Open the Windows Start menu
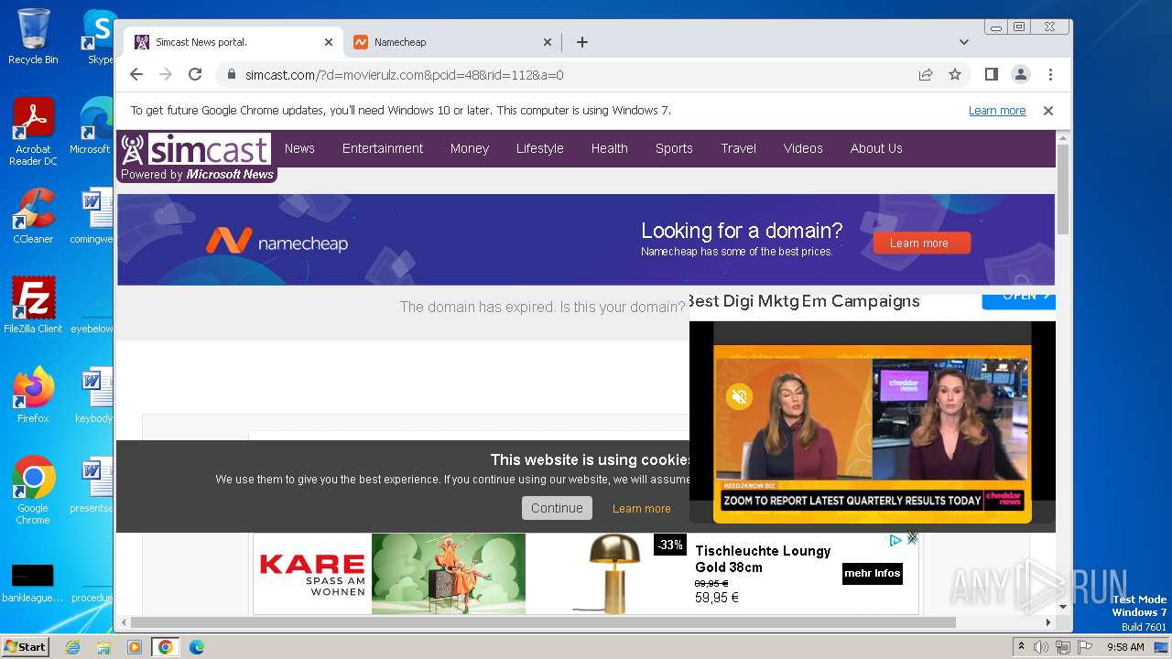The image size is (1172, 659). 26,647
